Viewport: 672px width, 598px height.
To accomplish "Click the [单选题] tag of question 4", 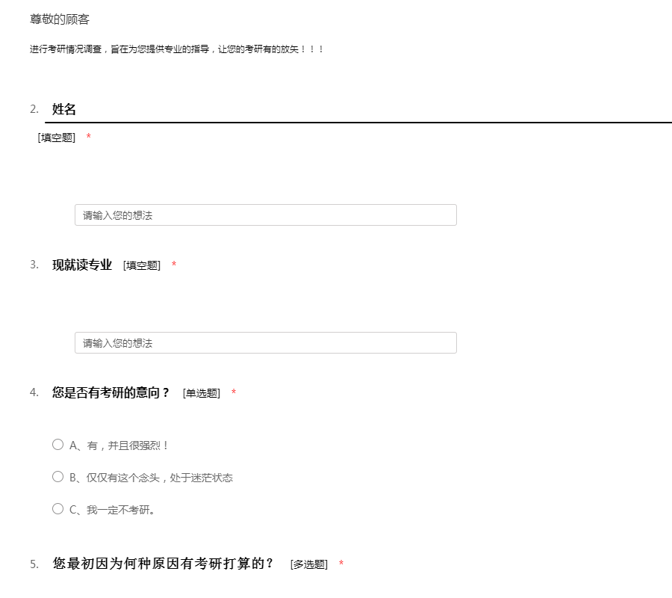I will pos(202,393).
